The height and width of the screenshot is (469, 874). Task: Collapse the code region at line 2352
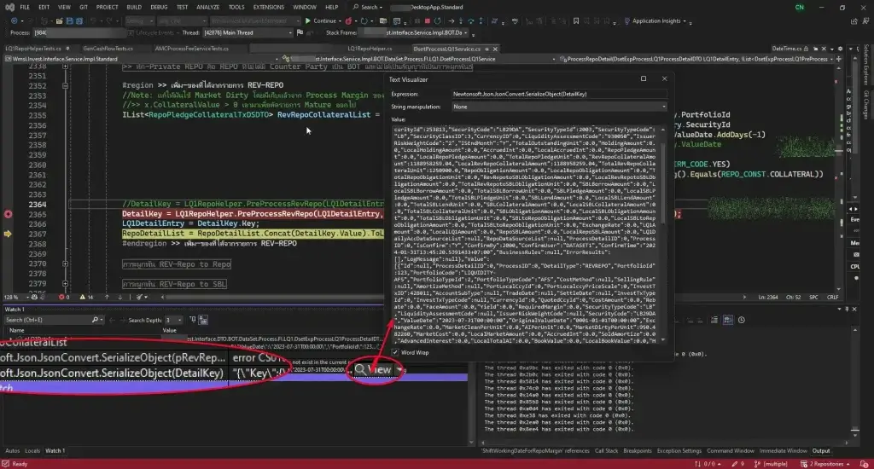click(65, 86)
